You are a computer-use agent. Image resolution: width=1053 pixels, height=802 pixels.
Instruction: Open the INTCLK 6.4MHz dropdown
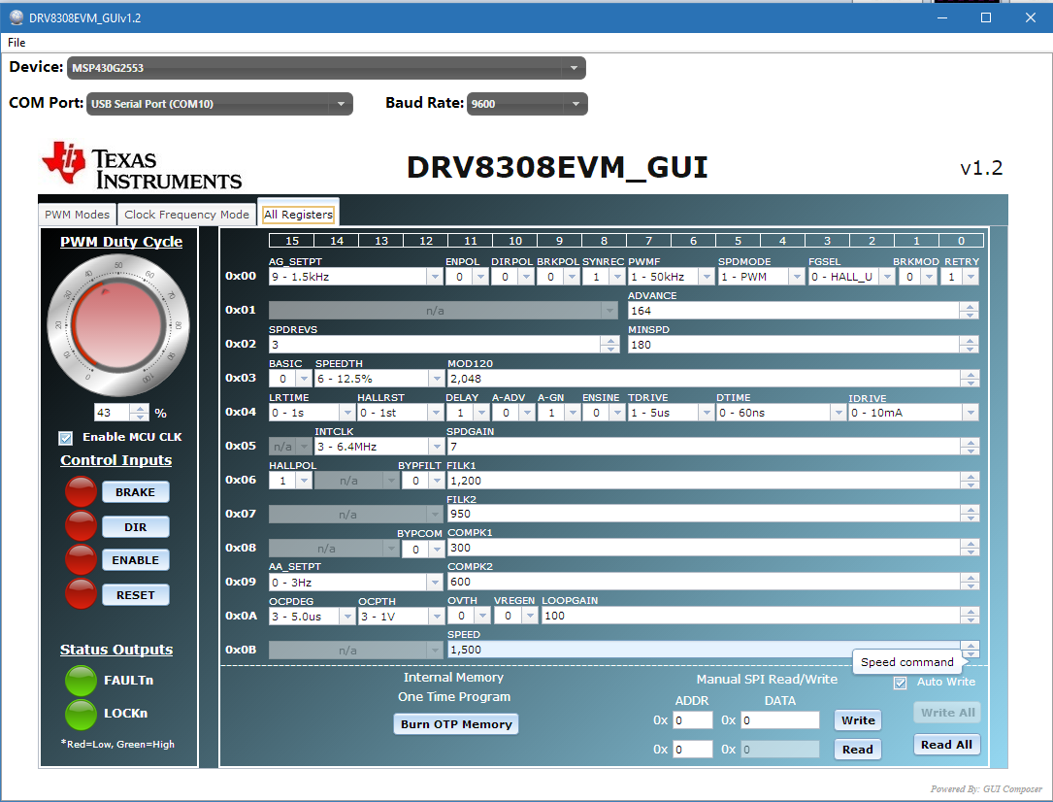379,447
